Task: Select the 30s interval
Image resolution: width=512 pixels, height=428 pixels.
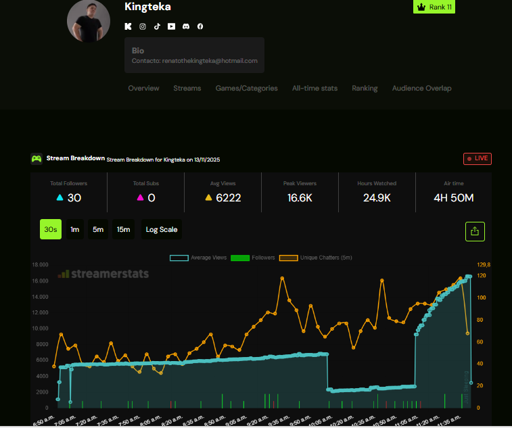Action: (x=51, y=229)
